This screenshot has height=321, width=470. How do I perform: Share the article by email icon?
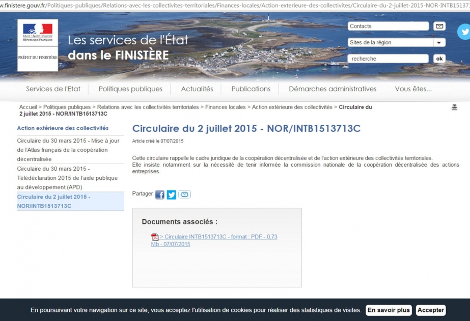pyautogui.click(x=184, y=195)
